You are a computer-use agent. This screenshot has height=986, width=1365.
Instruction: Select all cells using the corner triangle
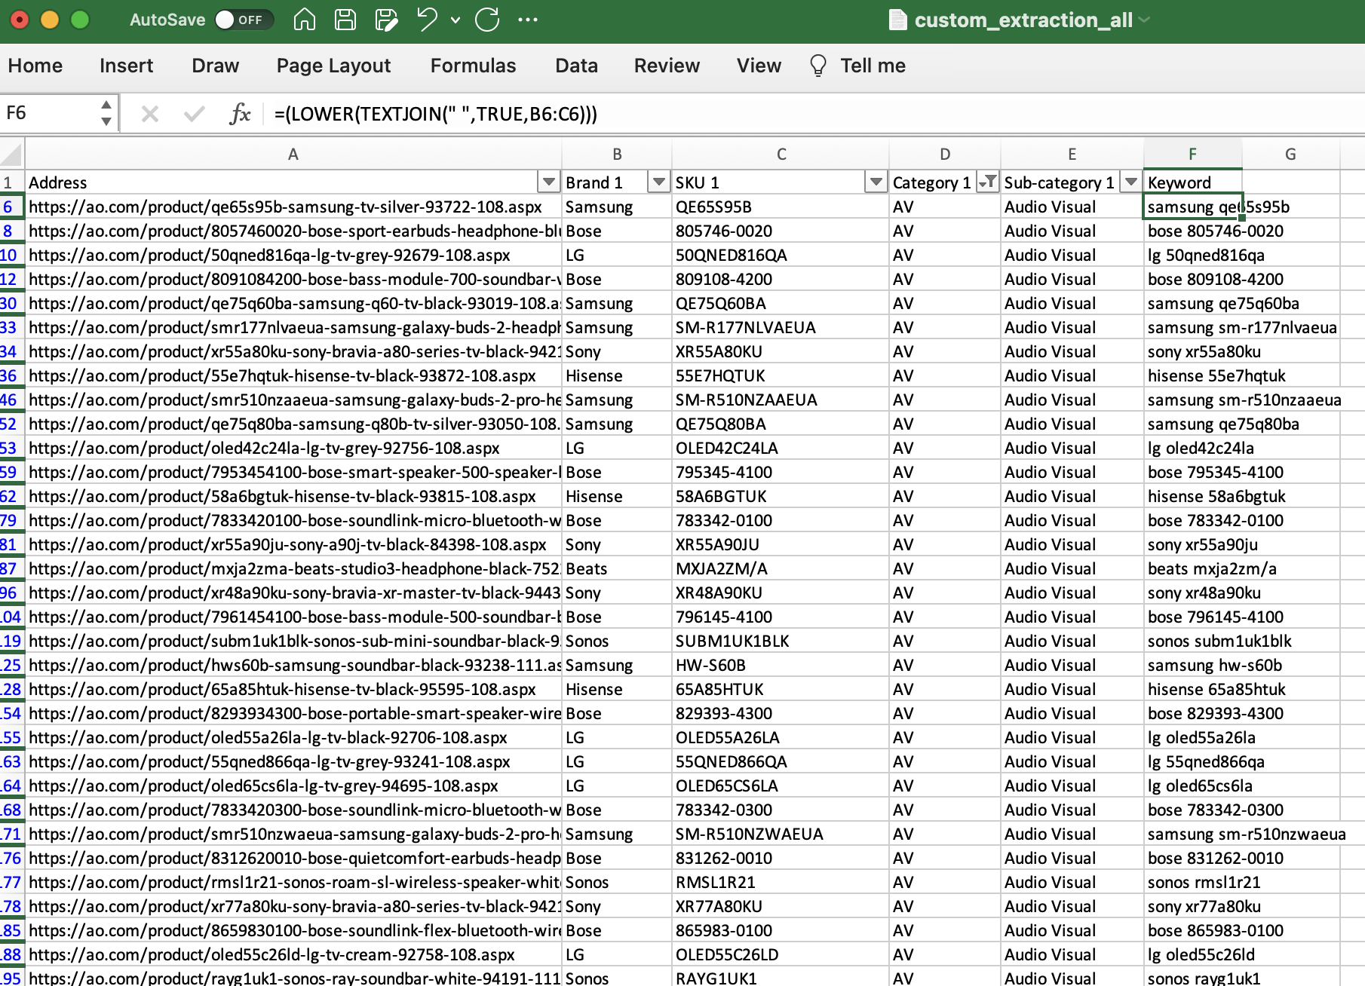tap(11, 153)
